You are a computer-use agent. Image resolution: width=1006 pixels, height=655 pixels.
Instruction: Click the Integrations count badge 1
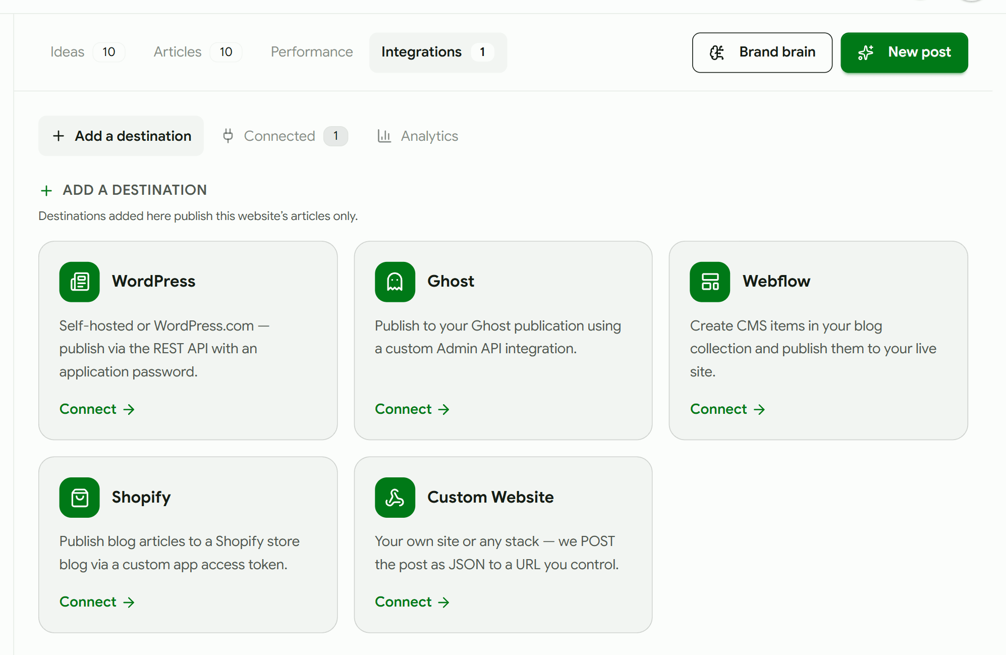tap(482, 52)
